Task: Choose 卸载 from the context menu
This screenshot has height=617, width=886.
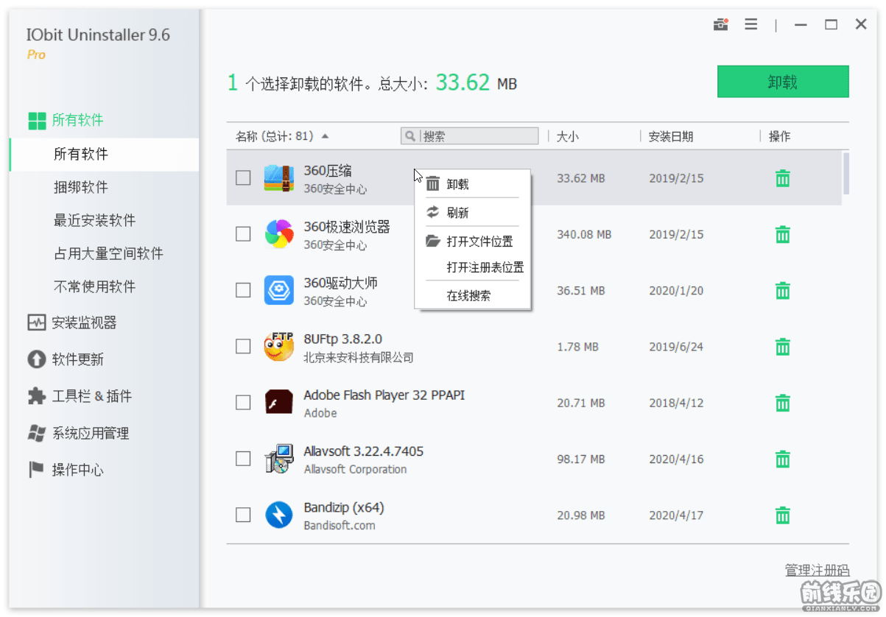Action: [473, 184]
